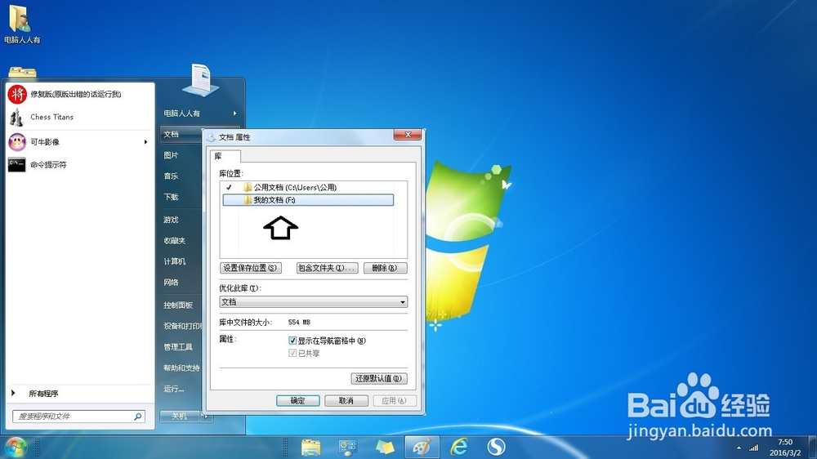Open 音乐 from Start menu
The image size is (817, 459).
(x=171, y=176)
